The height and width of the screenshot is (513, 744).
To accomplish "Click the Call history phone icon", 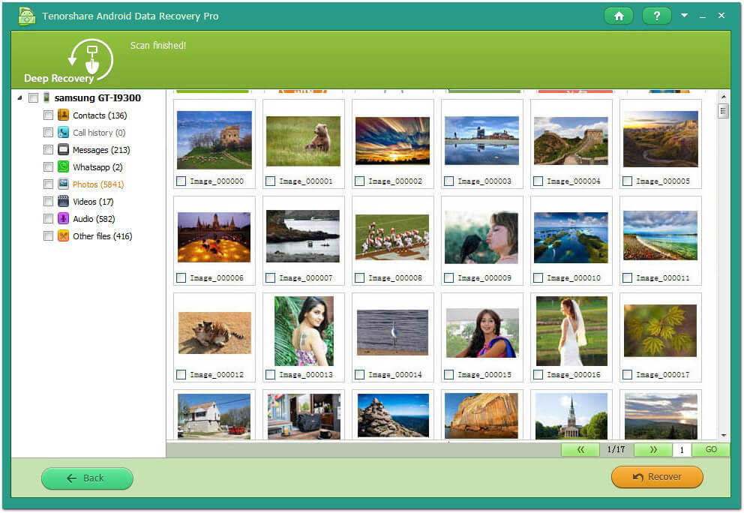I will pos(63,133).
